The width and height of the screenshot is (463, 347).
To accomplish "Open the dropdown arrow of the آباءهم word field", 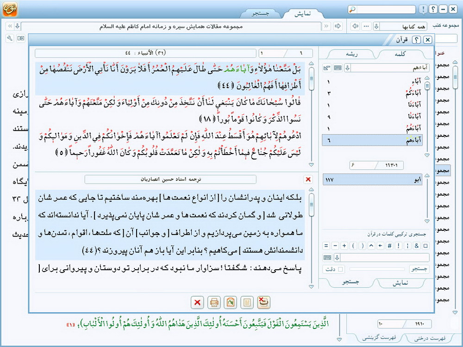I will [347, 68].
